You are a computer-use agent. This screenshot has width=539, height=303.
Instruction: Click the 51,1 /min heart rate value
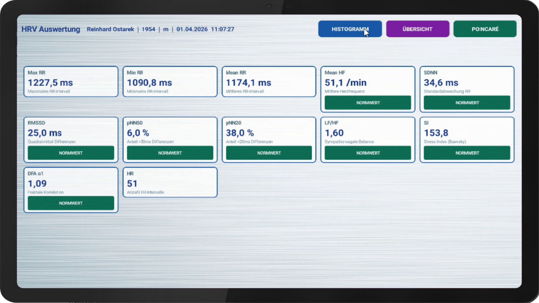coord(345,83)
